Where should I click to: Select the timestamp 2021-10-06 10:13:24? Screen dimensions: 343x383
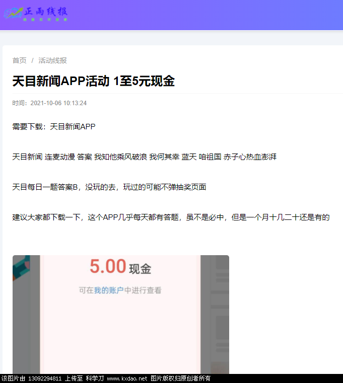pos(58,103)
